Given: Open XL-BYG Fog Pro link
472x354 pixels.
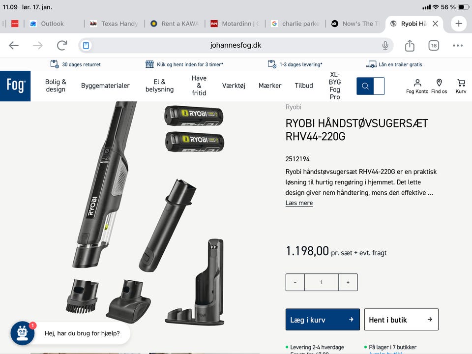Looking at the screenshot, I should tap(335, 86).
